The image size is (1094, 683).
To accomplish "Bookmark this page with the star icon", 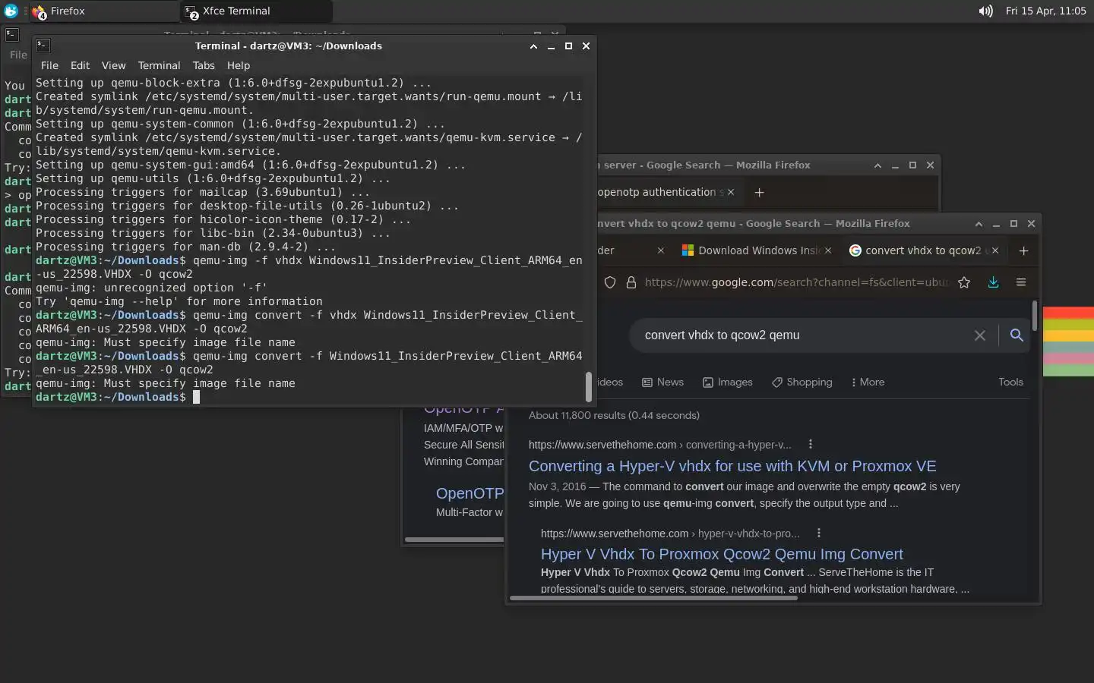I will pos(964,282).
